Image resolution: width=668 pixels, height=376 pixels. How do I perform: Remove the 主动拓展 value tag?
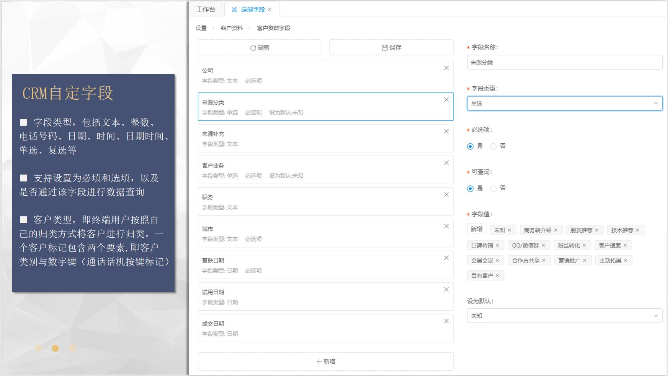(x=626, y=261)
